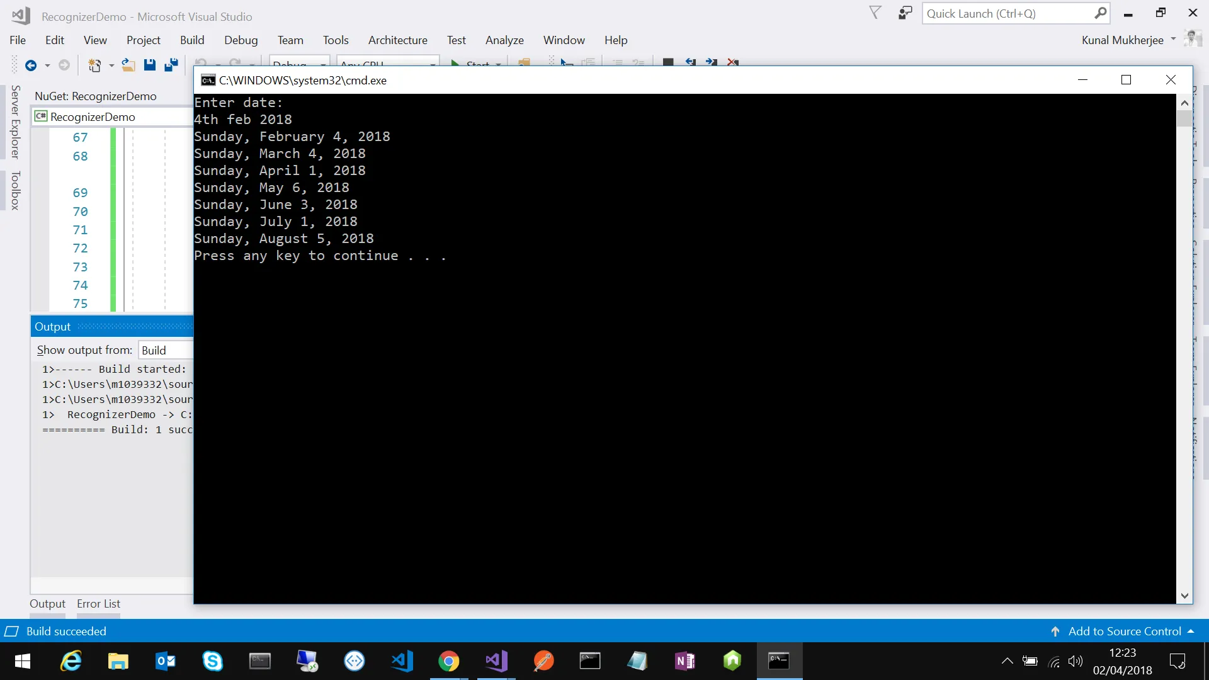Open Visual Studio Code from taskbar
Viewport: 1209px width, 680px height.
[x=402, y=661]
